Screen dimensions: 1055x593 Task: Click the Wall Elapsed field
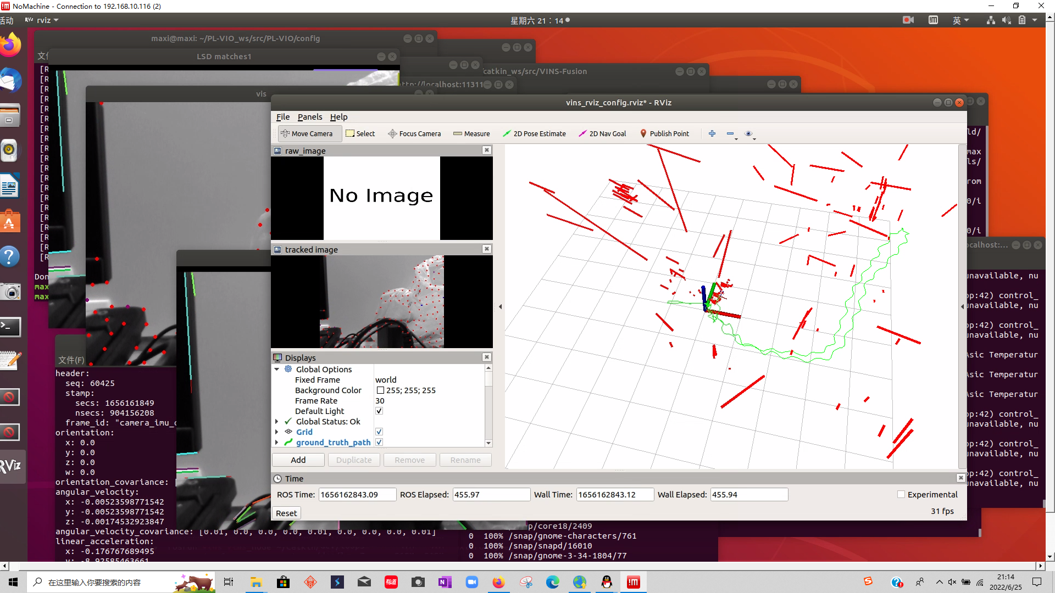[749, 495]
